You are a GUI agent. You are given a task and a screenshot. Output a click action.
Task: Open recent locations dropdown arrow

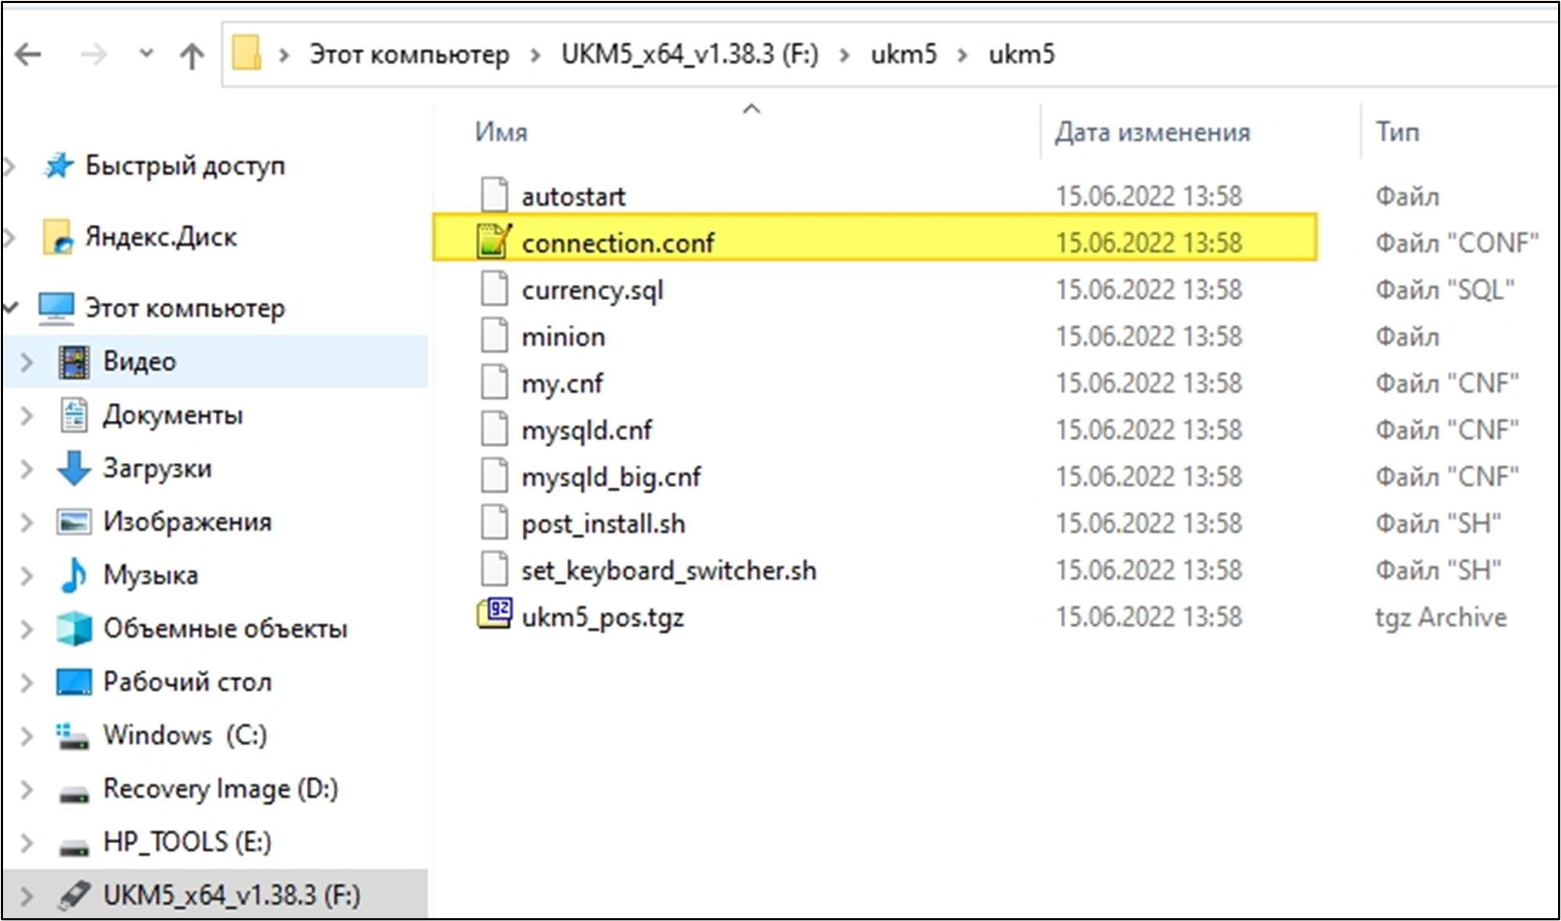tap(146, 54)
